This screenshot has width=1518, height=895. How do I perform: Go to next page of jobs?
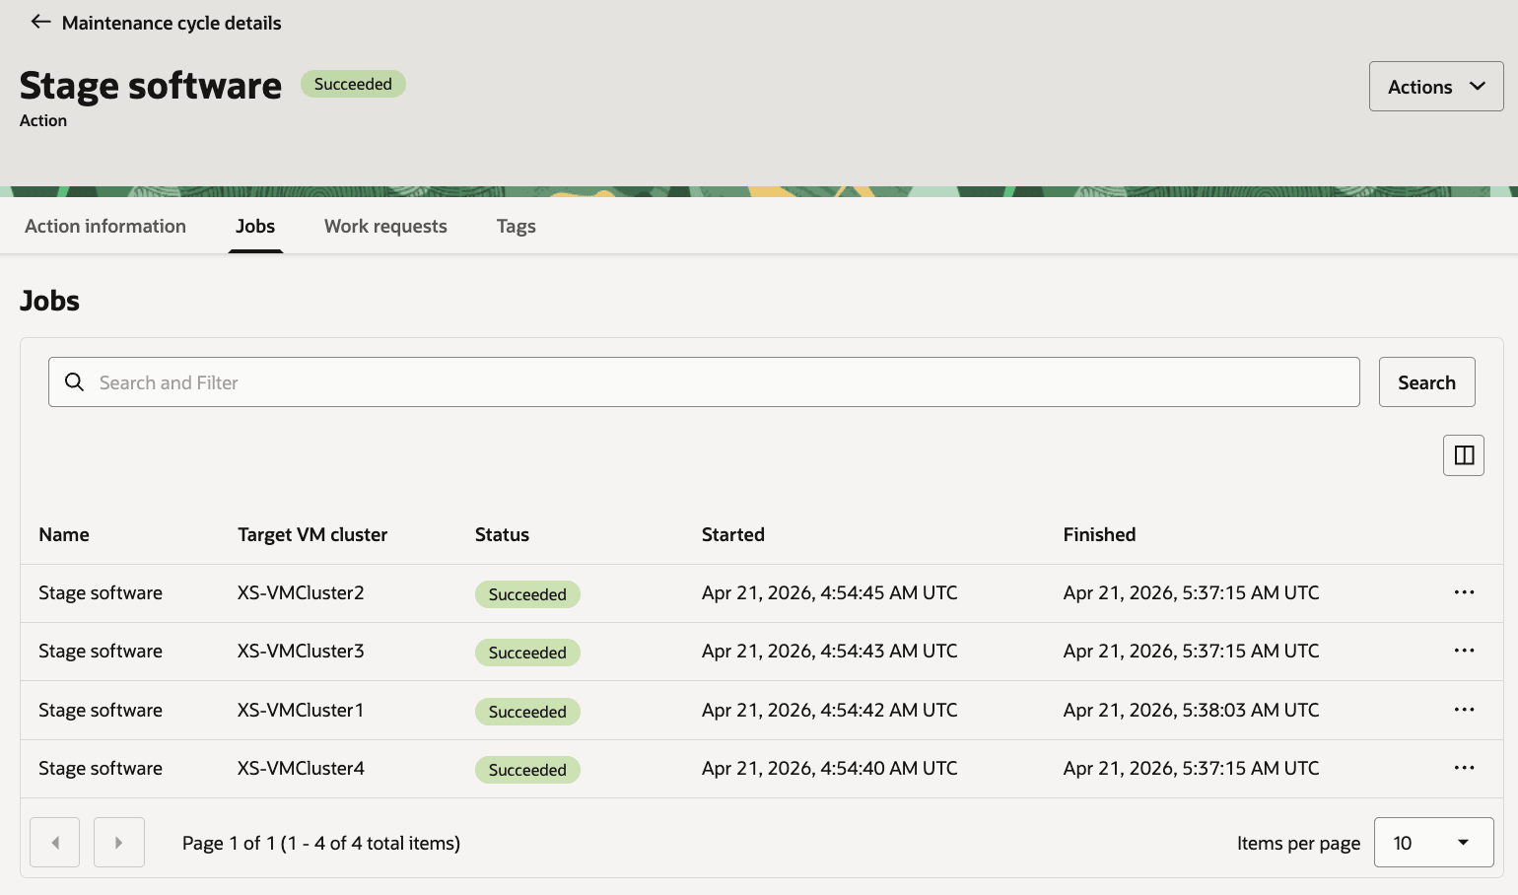(x=119, y=843)
